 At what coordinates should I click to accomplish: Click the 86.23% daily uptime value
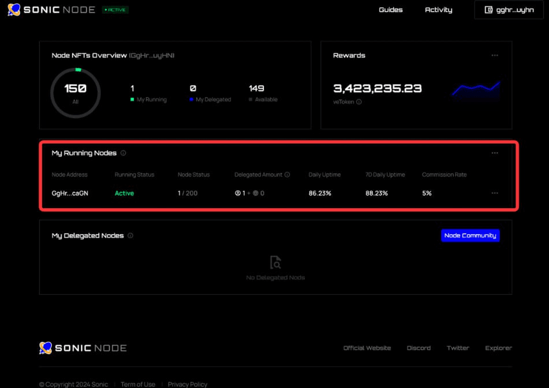point(320,193)
